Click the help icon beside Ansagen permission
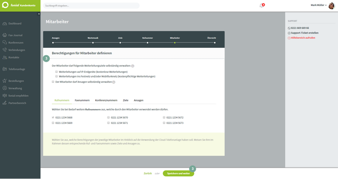Screen dimensions: 338x179 click(114, 82)
